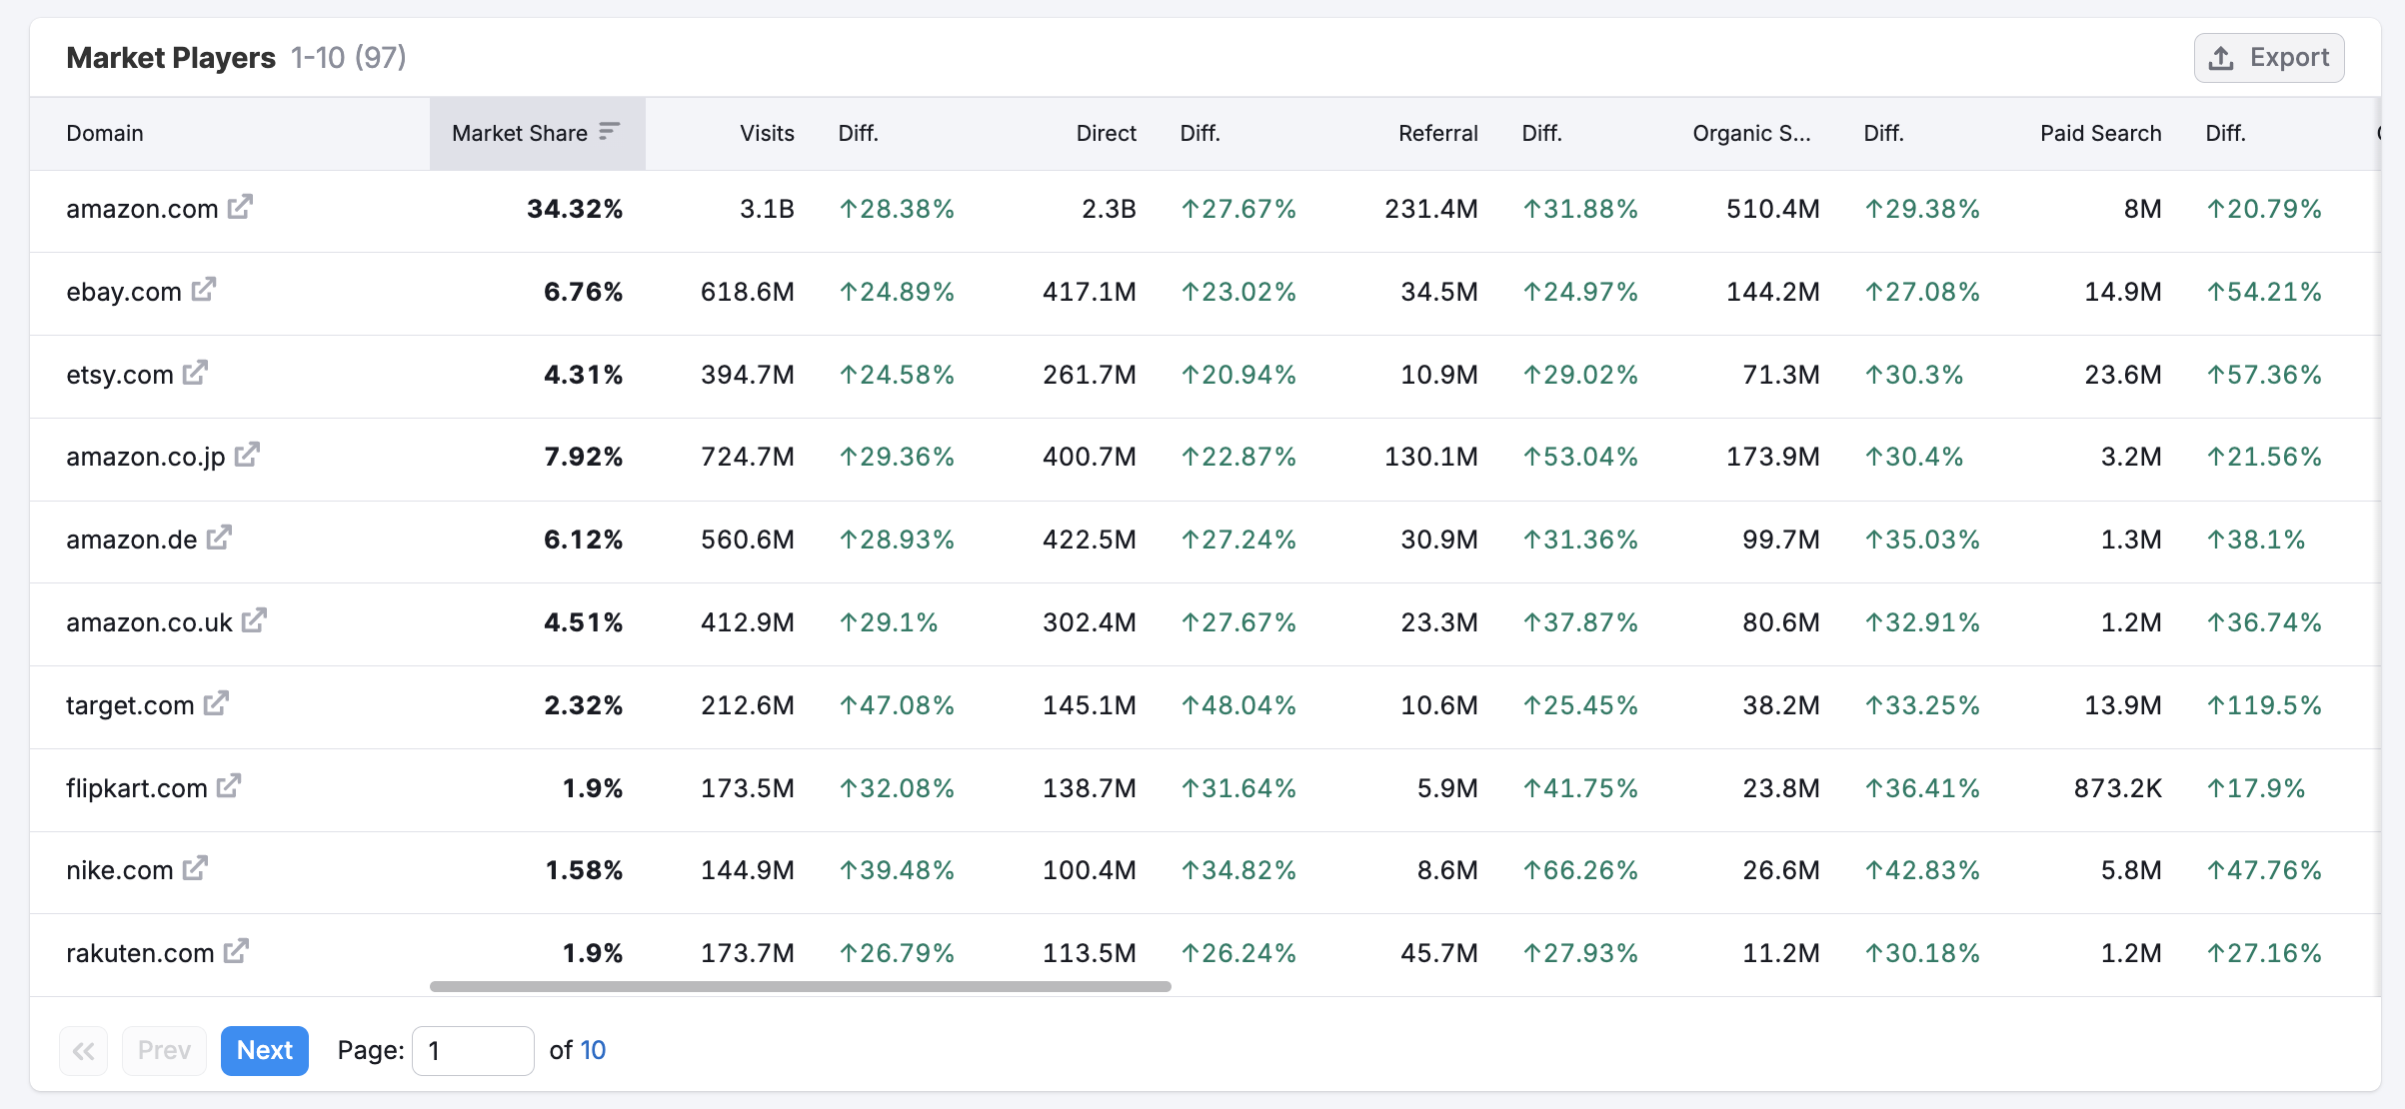
Task: Click the disabled Prev page button
Action: tap(163, 1050)
